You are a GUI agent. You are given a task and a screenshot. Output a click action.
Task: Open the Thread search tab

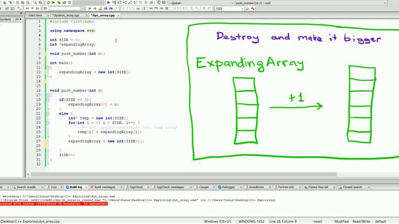click(x=352, y=187)
